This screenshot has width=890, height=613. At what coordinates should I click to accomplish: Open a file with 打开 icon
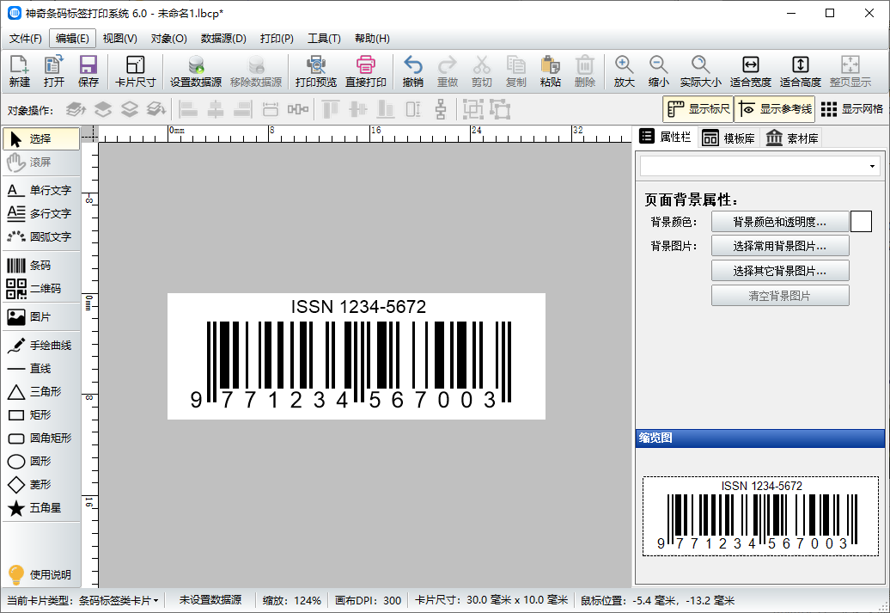click(x=54, y=71)
